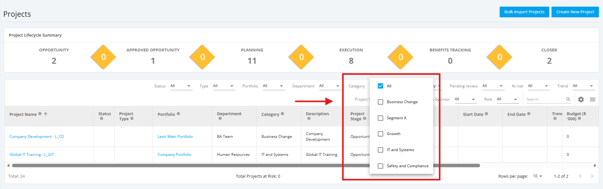Expand the Status filter dropdown
This screenshot has height=189, width=603.
[x=181, y=86]
